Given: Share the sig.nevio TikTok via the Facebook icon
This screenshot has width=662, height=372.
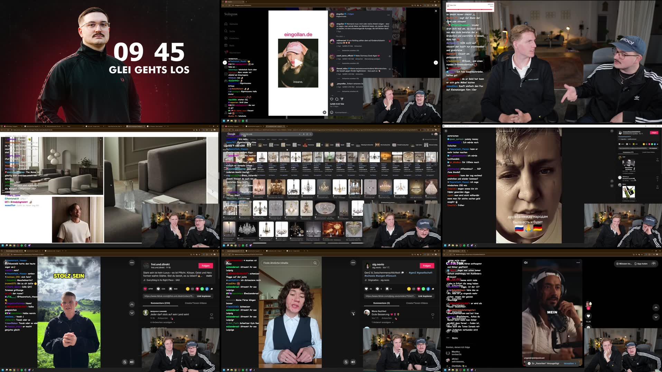Looking at the screenshot, I should [x=428, y=289].
